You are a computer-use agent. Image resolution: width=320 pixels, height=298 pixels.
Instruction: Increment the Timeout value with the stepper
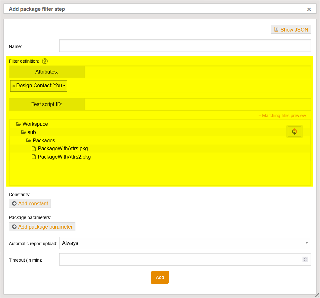tap(305, 258)
